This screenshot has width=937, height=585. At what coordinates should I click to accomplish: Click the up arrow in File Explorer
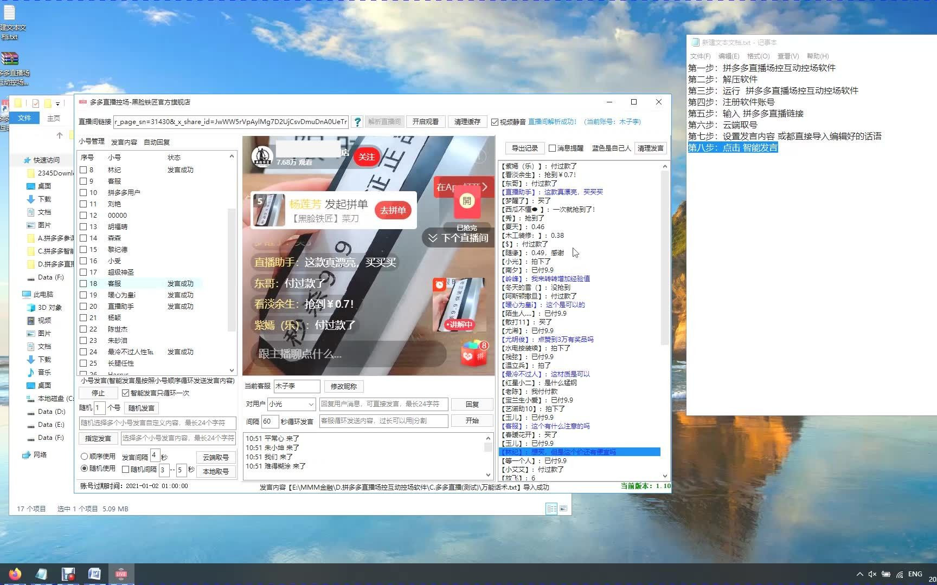pyautogui.click(x=60, y=135)
